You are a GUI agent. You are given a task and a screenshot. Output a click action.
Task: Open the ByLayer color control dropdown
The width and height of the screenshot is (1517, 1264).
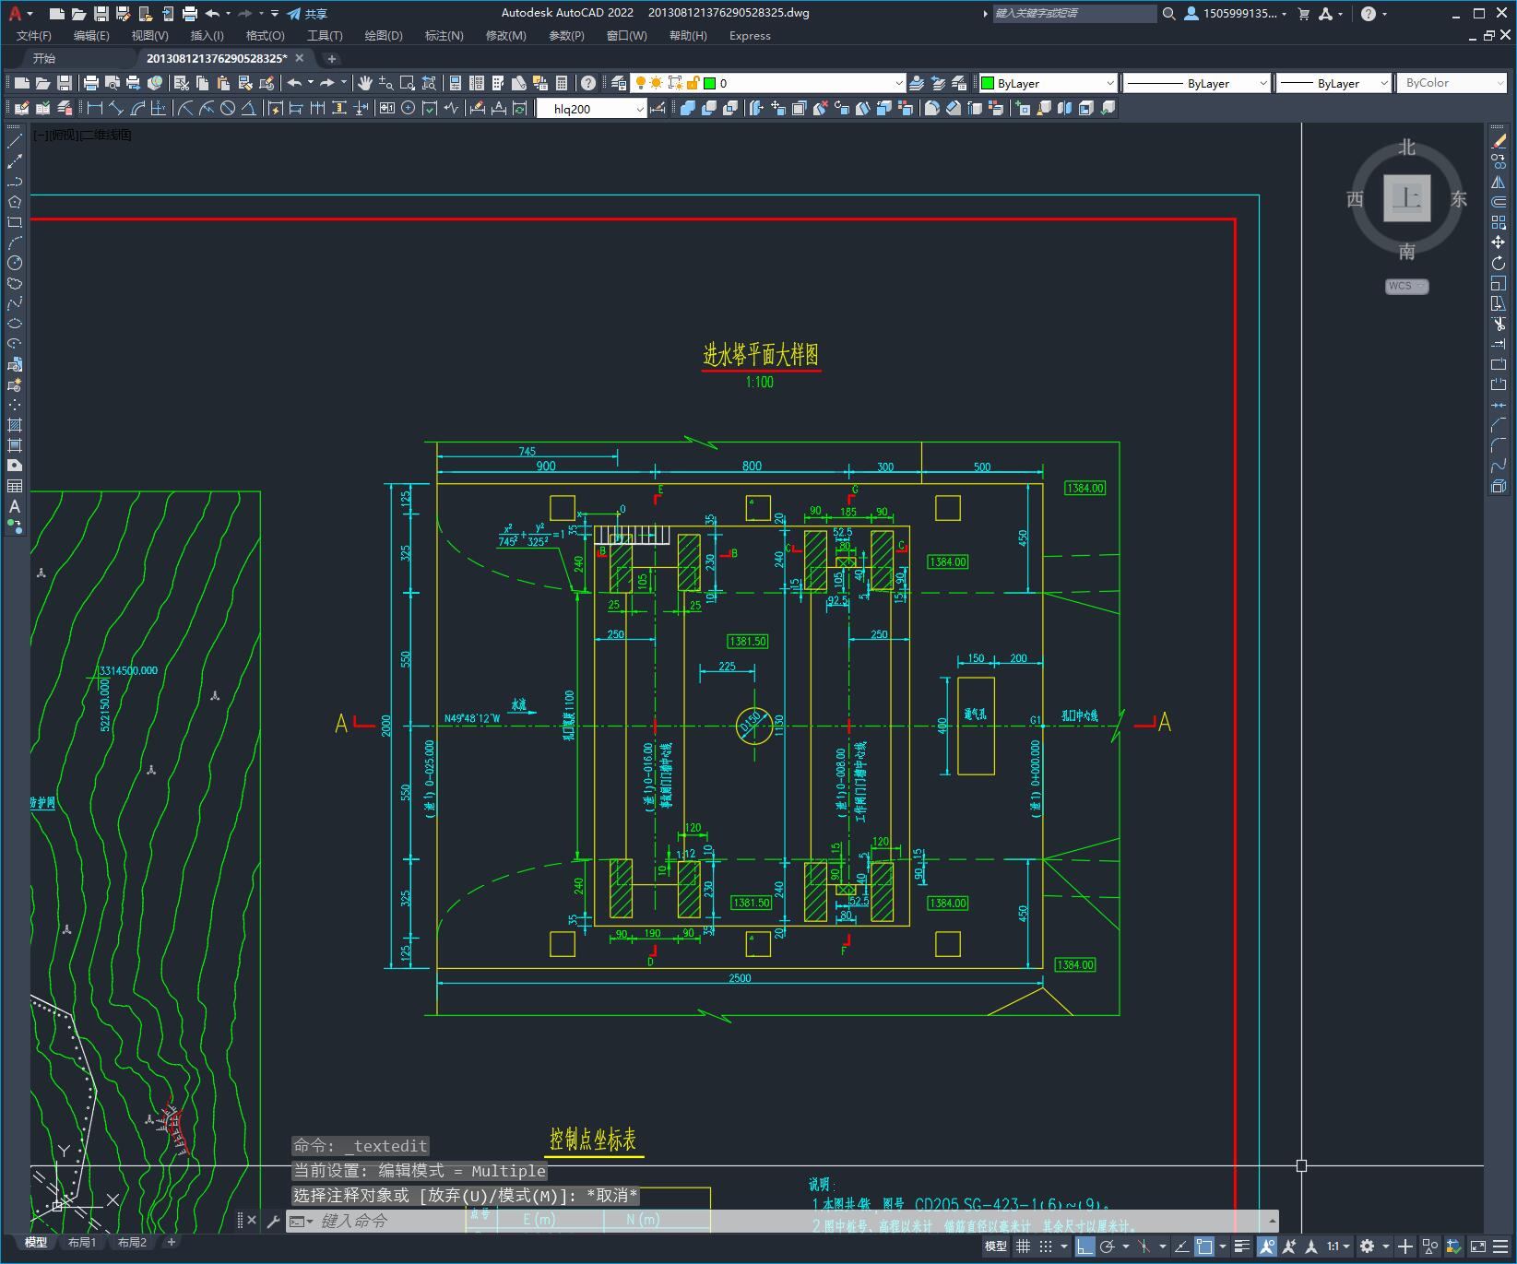pyautogui.click(x=1047, y=83)
